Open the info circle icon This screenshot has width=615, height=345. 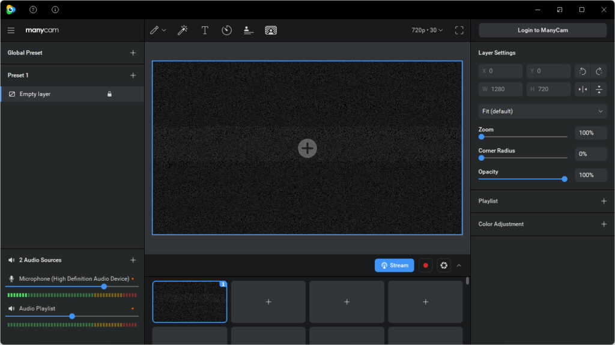[55, 10]
